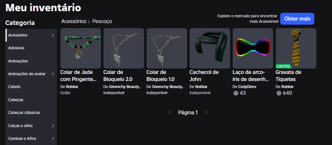Select the Cachecol de John scarf image

(x=210, y=48)
